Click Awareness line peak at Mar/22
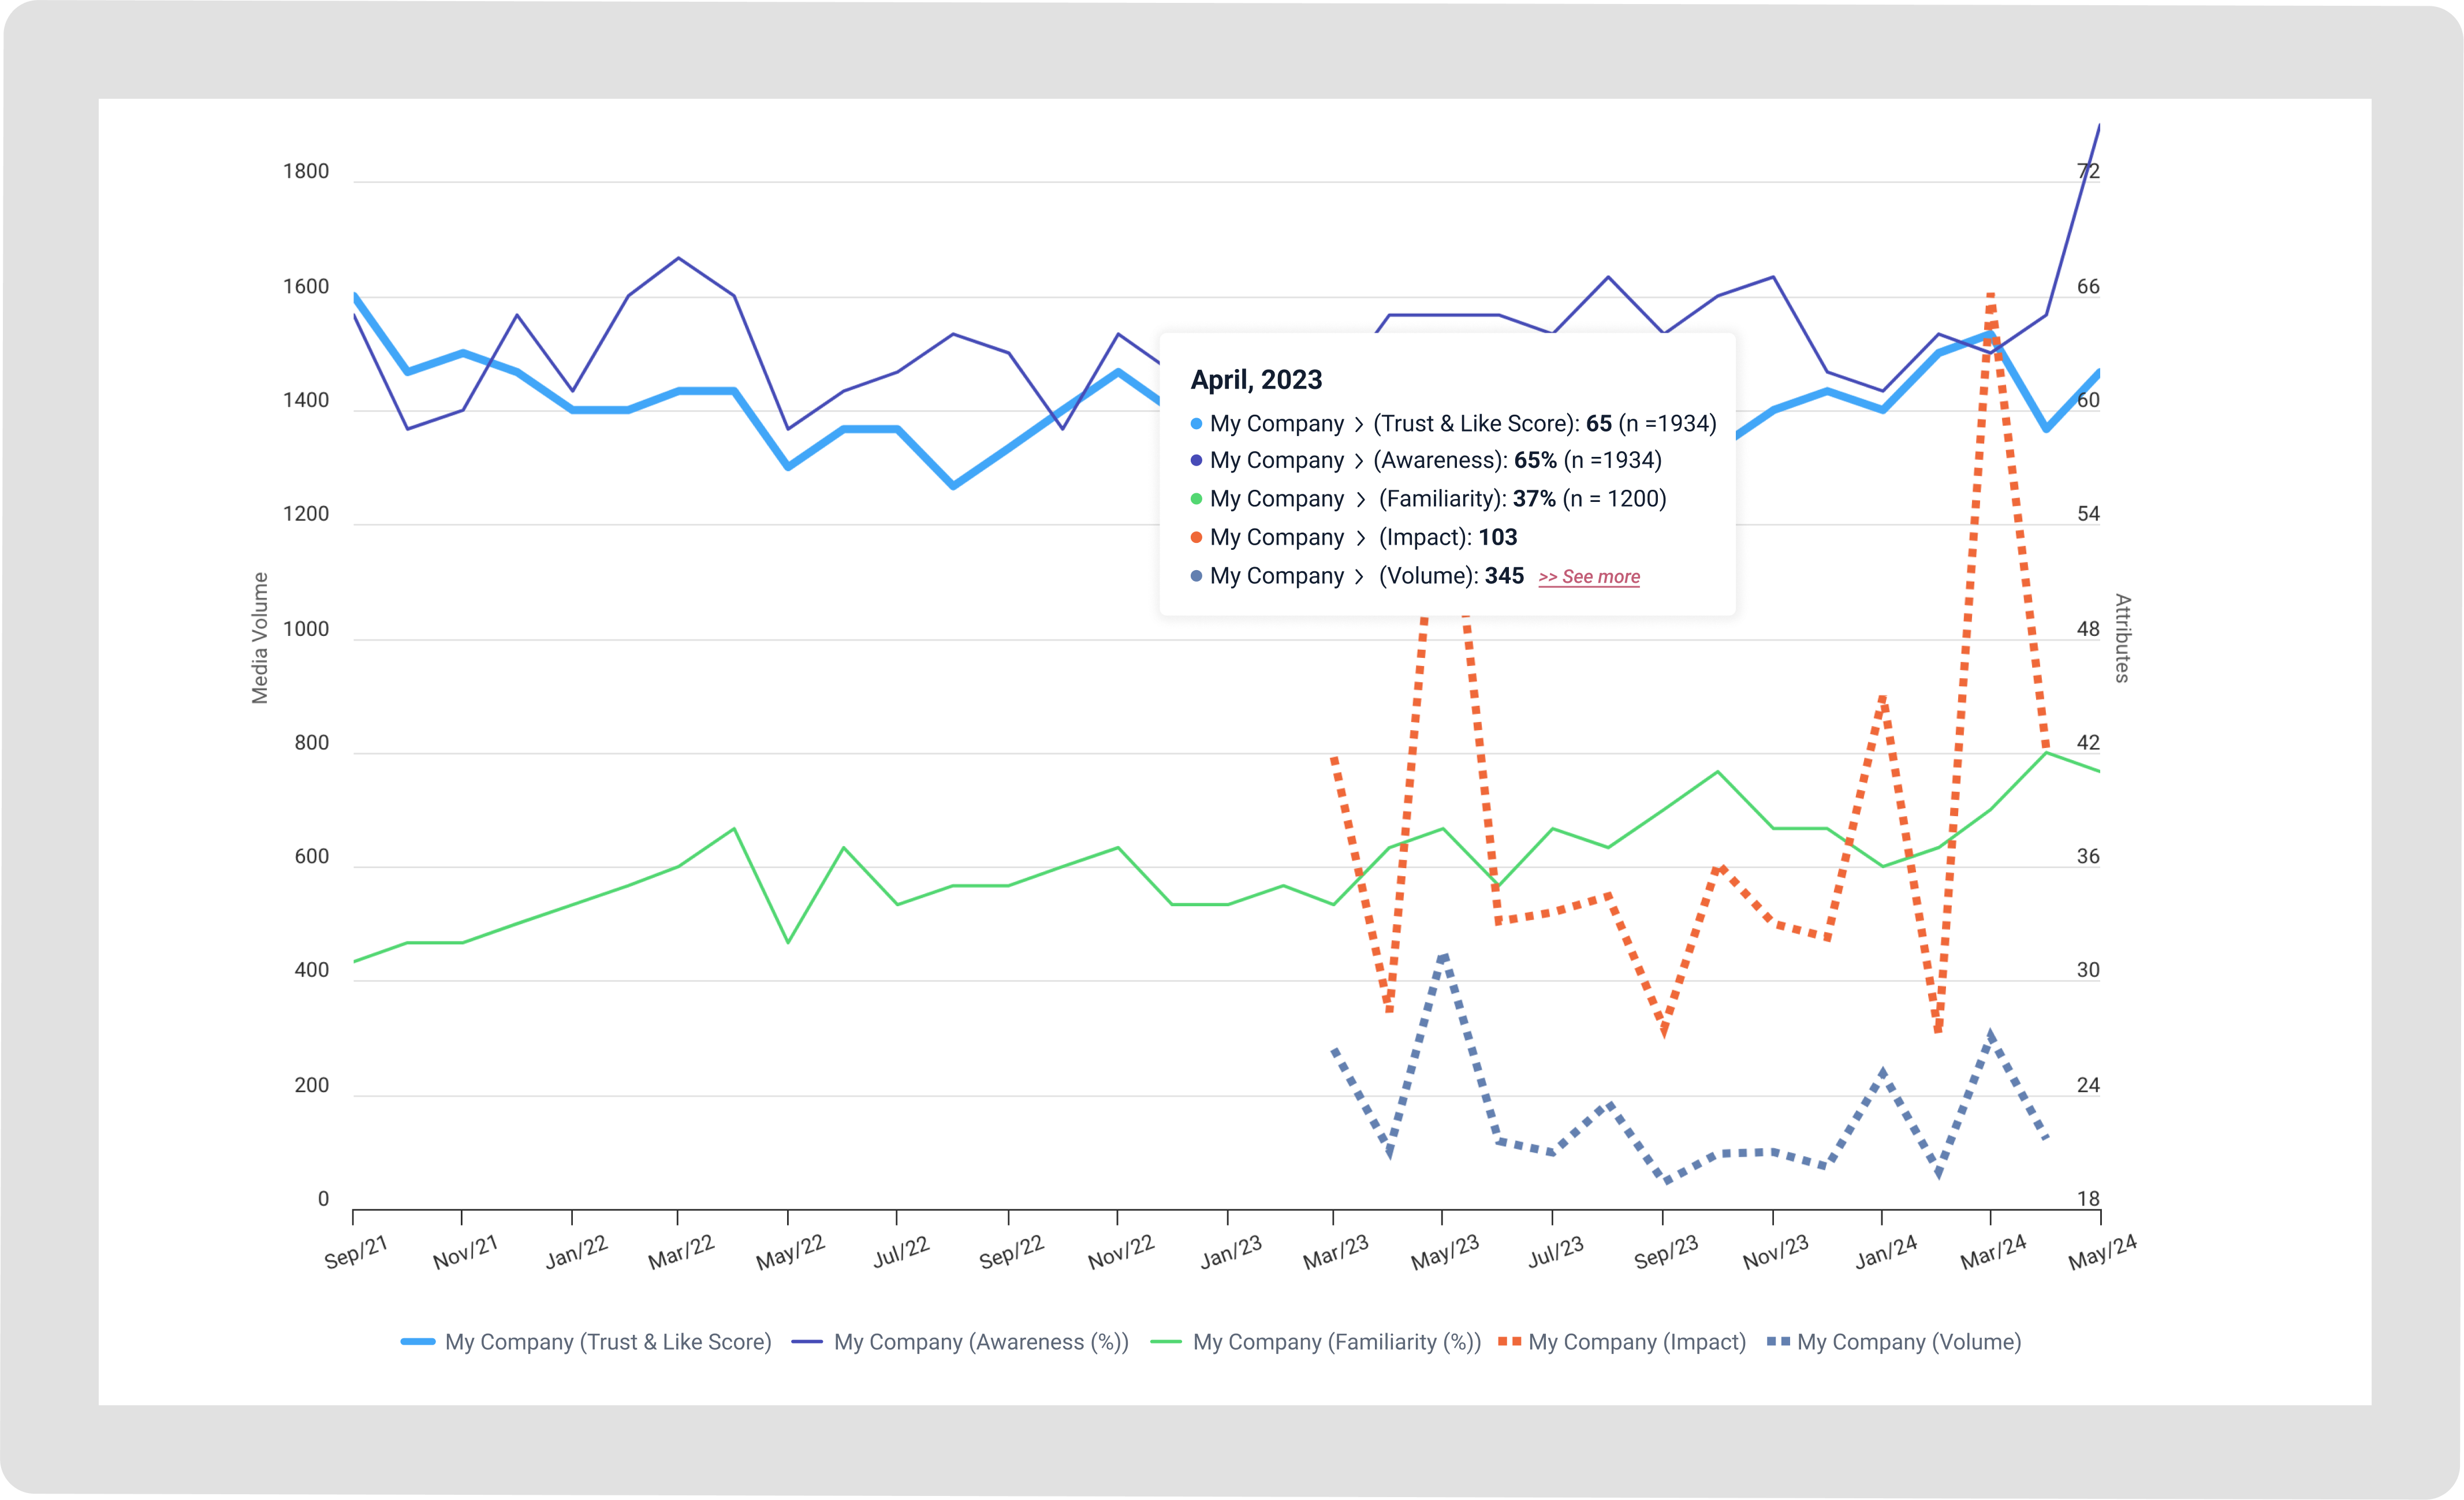Screen dimensions: 2464x1500 679,258
